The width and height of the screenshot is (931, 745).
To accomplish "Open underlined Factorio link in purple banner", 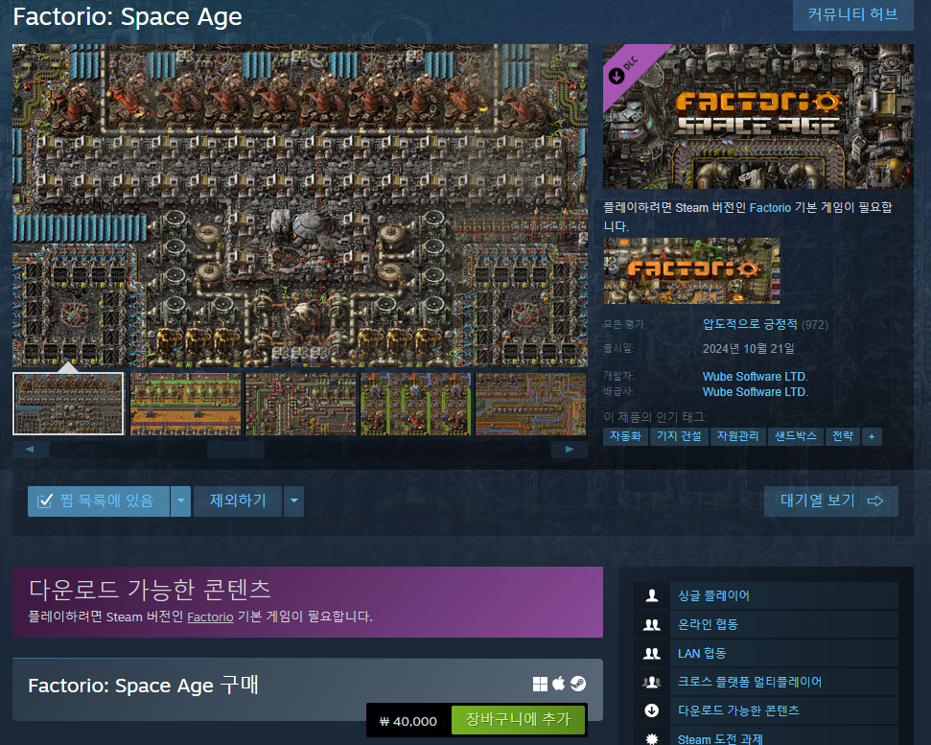I will [x=210, y=617].
